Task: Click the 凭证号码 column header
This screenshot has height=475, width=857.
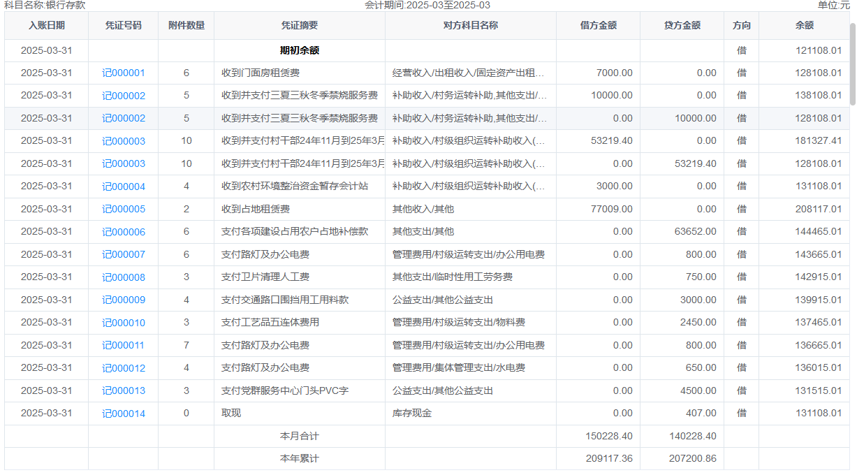Action: [124, 26]
